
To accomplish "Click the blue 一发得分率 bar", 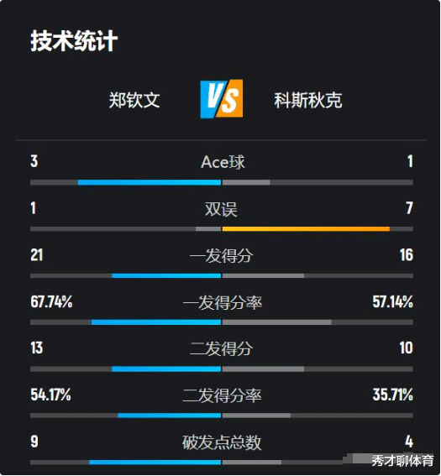I will tap(156, 322).
